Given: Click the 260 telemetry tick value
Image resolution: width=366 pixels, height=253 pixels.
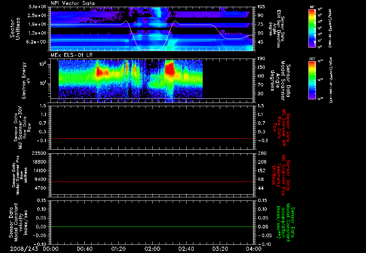Looking at the screenshot, I should tap(261, 153).
